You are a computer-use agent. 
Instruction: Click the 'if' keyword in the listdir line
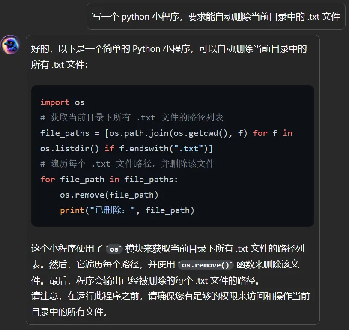(x=110, y=149)
